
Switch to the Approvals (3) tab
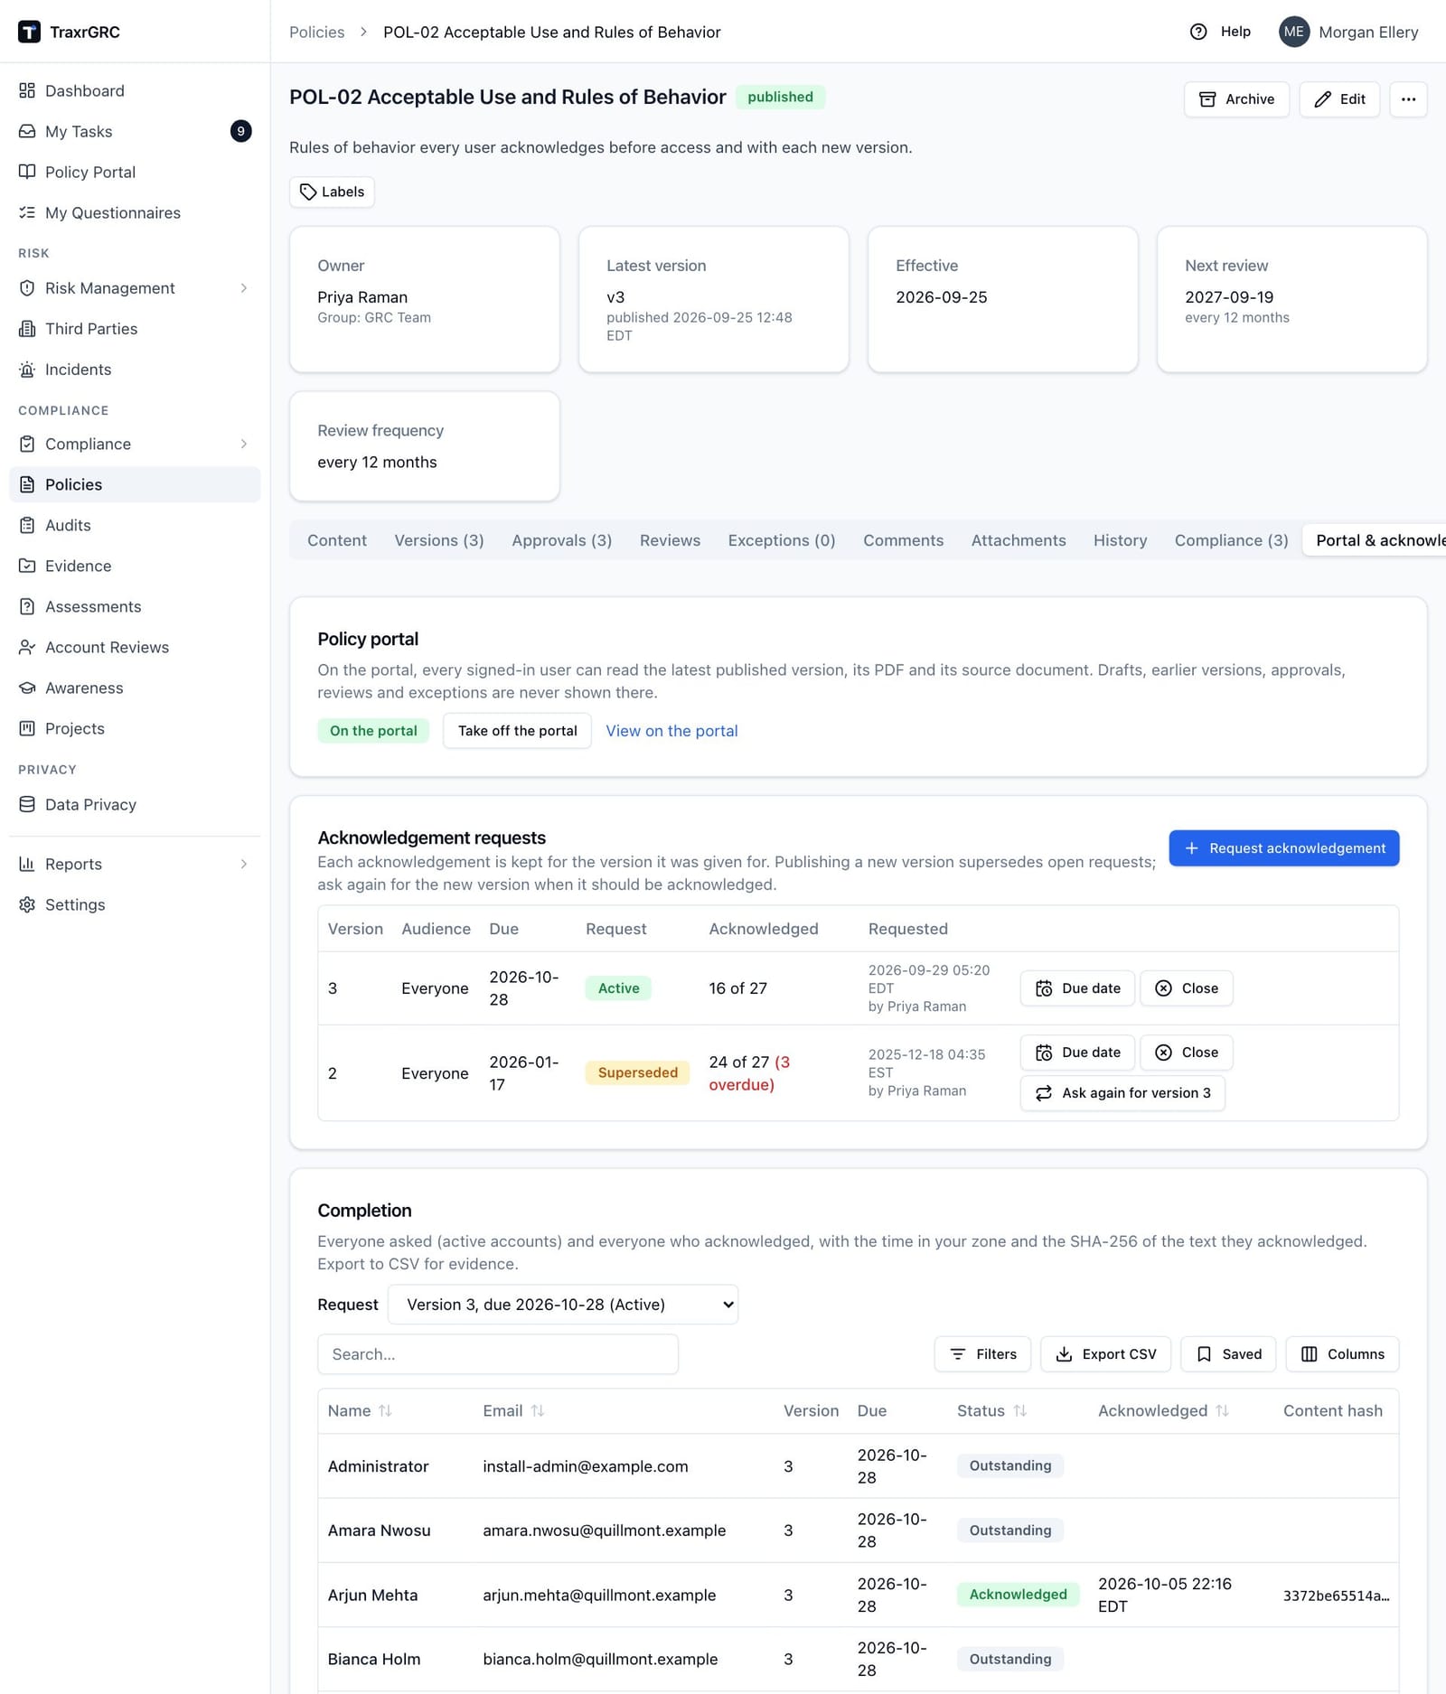(562, 540)
